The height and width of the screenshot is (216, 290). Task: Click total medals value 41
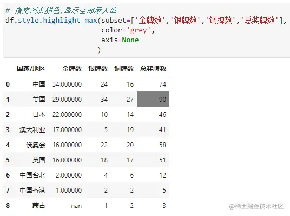click(162, 130)
